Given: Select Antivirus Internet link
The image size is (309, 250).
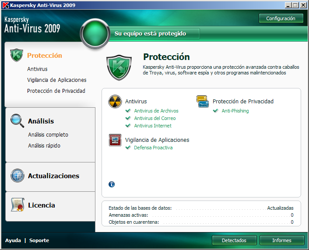Looking at the screenshot, I should coord(152,126).
